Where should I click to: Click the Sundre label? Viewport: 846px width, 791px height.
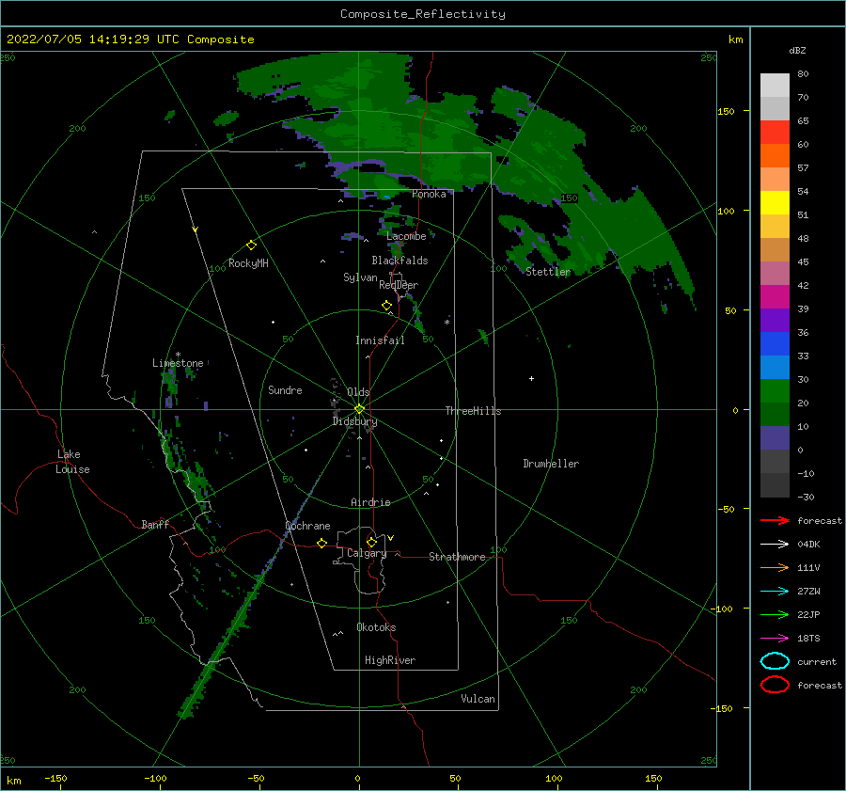(x=285, y=390)
